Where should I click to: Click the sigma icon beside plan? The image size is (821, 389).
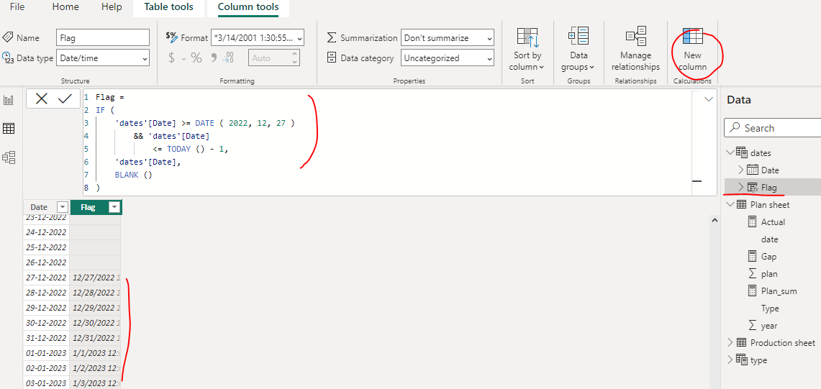[x=753, y=273]
